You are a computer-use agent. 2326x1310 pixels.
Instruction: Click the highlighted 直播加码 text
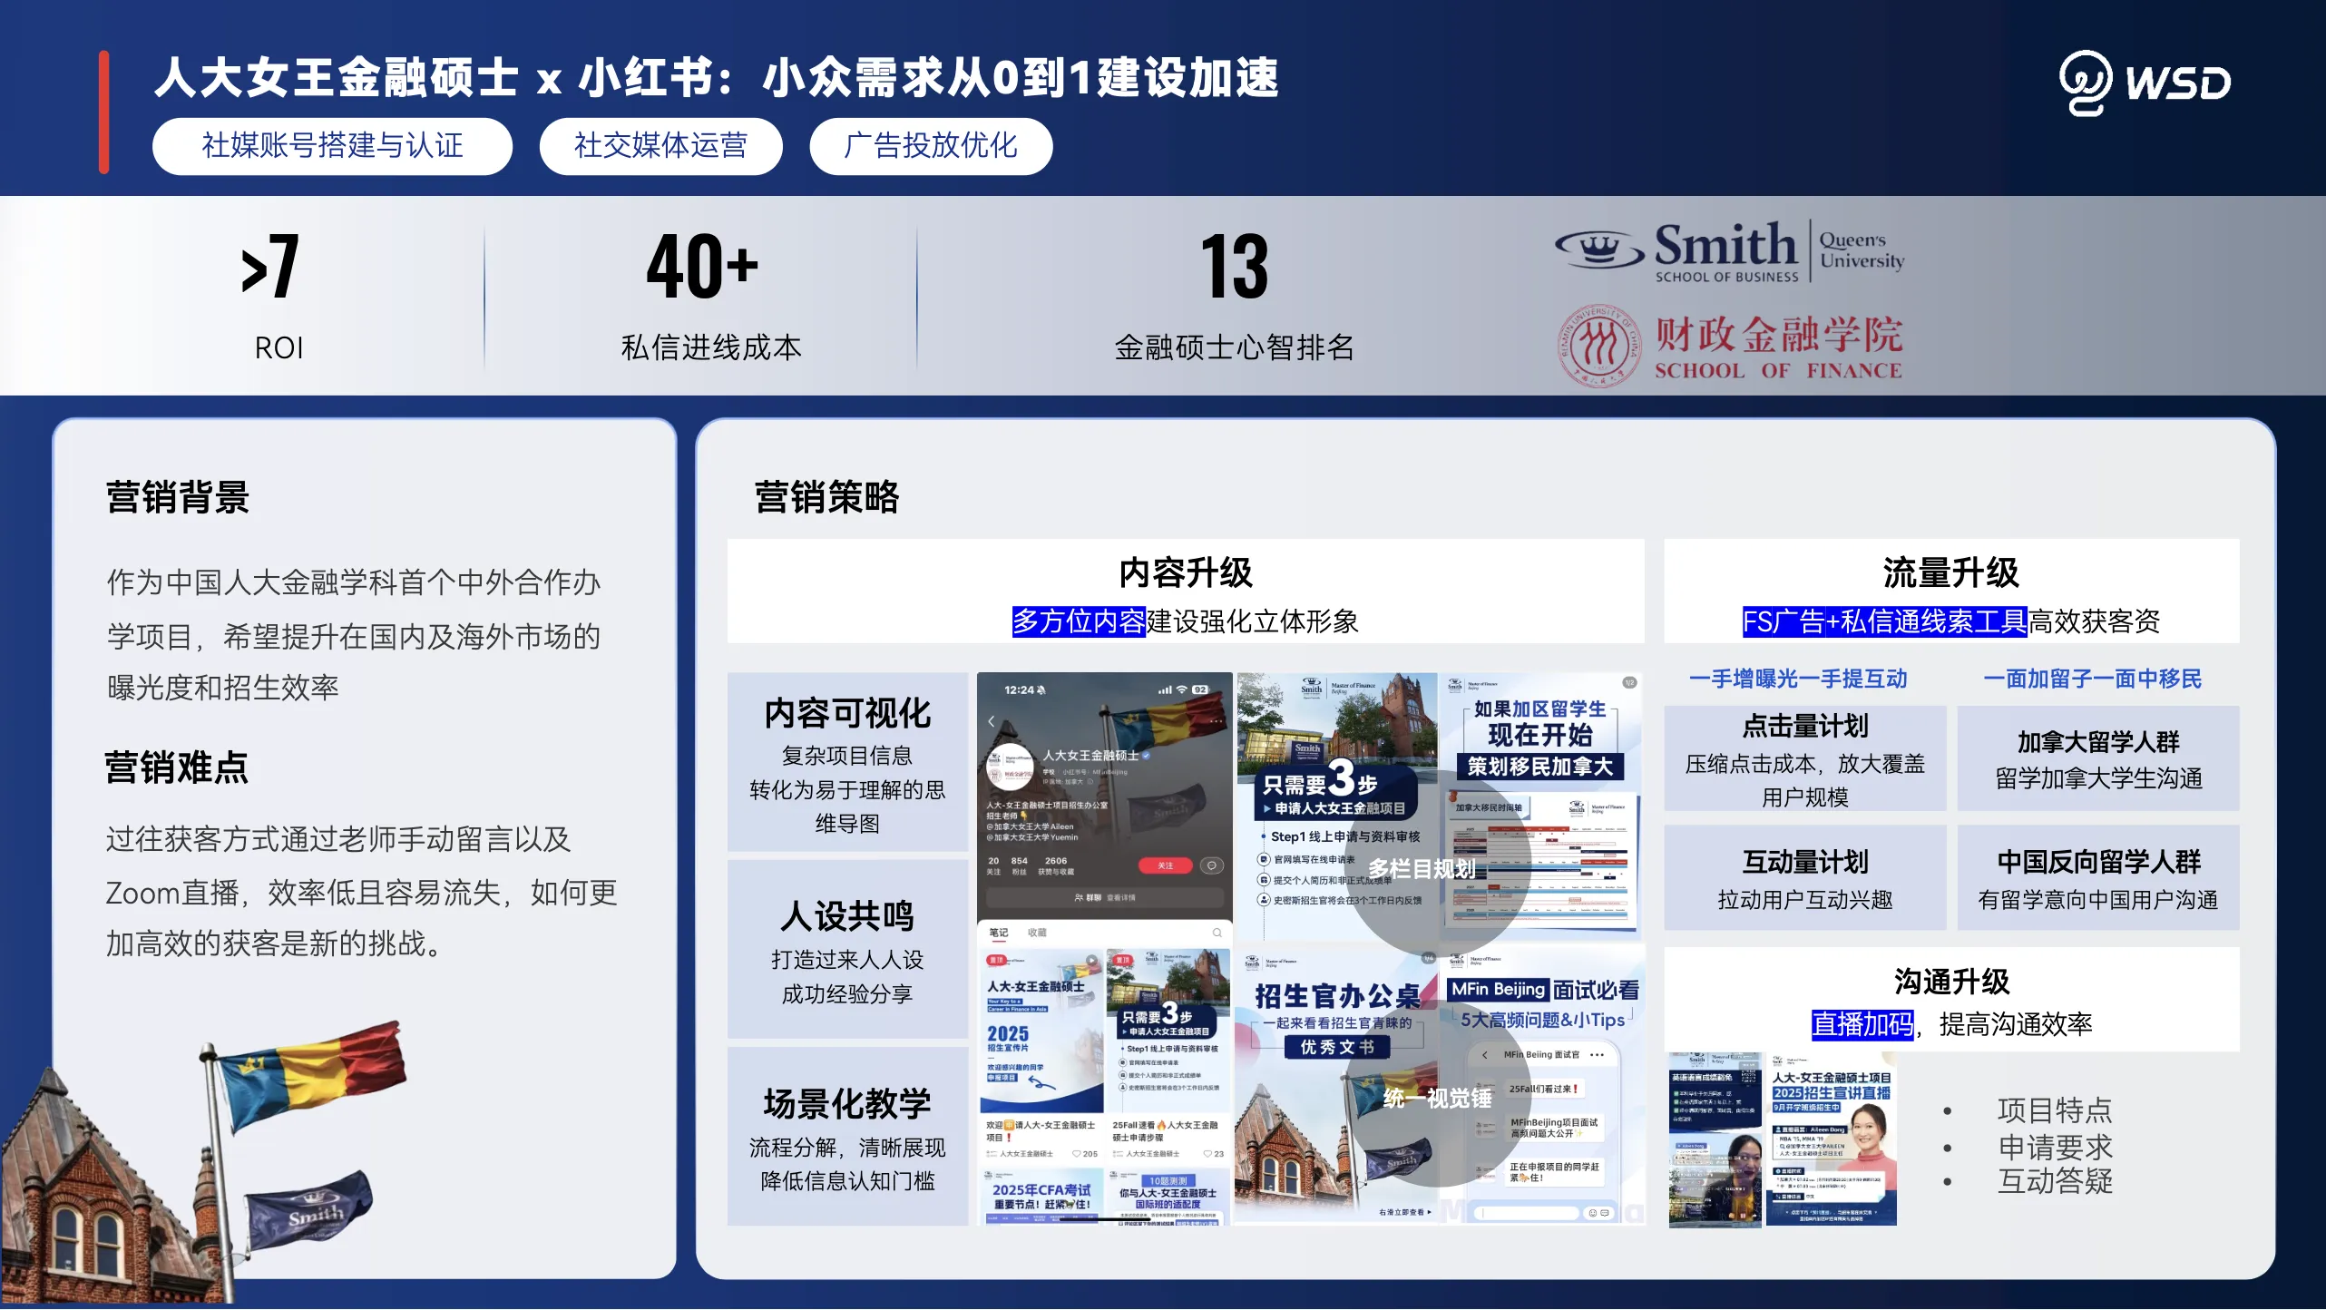[1862, 1024]
